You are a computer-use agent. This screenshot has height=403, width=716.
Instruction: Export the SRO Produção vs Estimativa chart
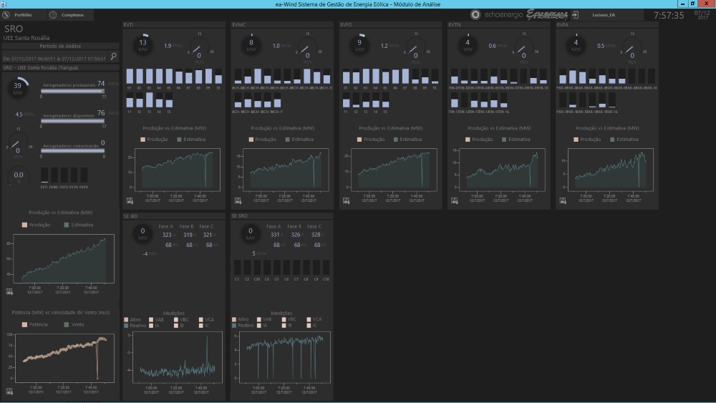click(x=9, y=291)
